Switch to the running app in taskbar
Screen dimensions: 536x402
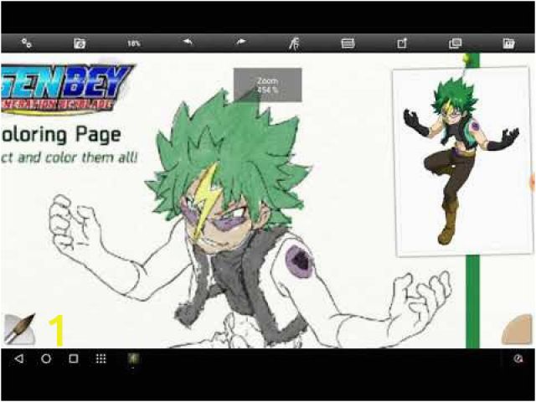[x=133, y=358]
